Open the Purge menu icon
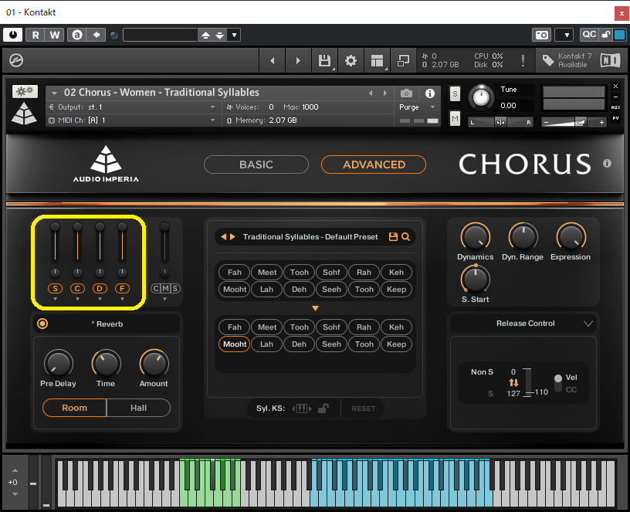This screenshot has width=630, height=512. tap(431, 107)
